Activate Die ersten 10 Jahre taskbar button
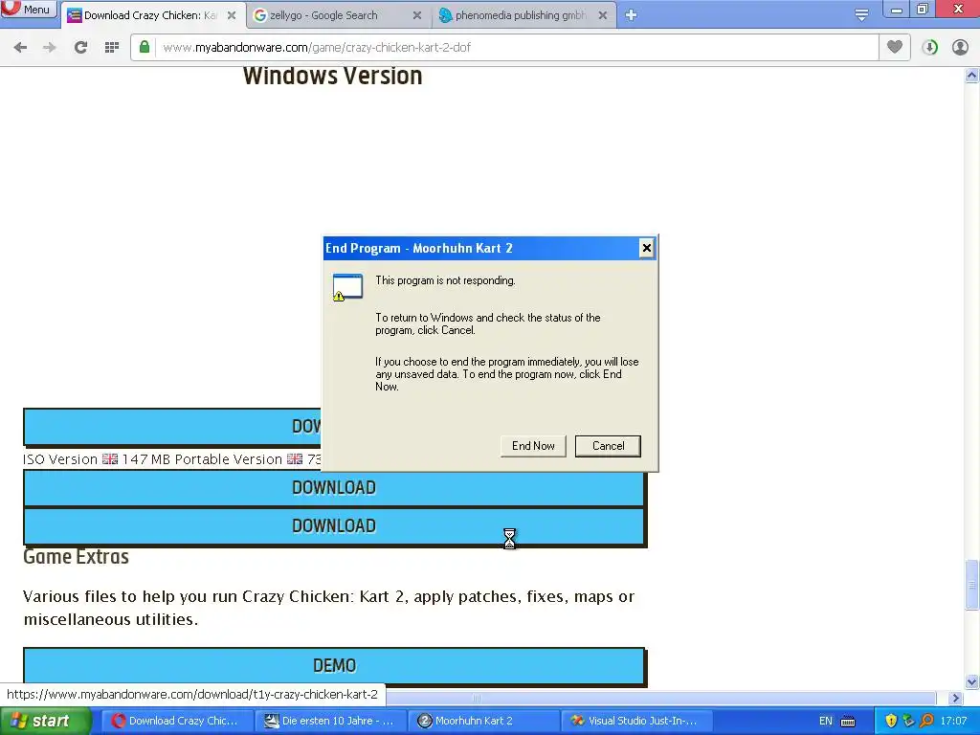The height and width of the screenshot is (735, 980). (330, 721)
